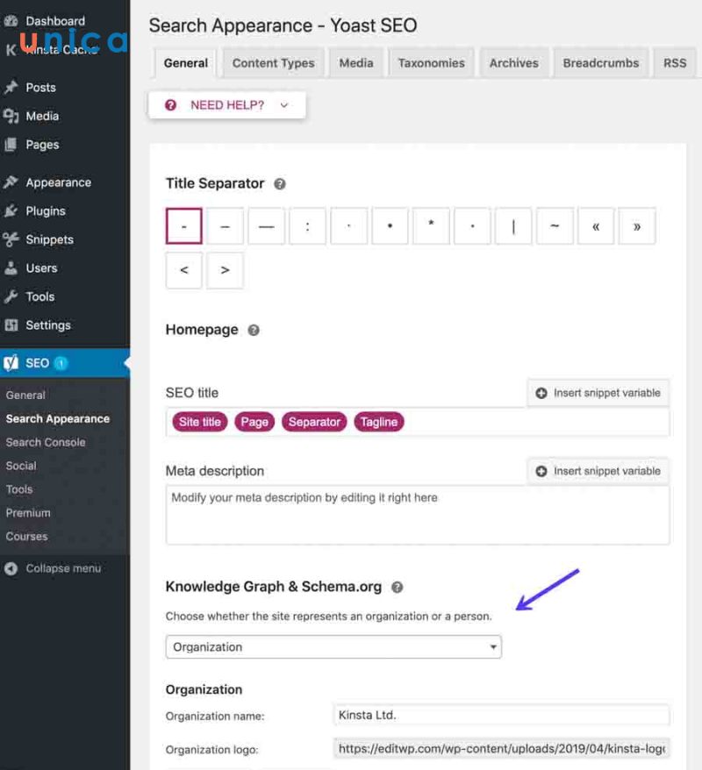Select the tilde title separator option
The width and height of the screenshot is (702, 770).
[555, 226]
